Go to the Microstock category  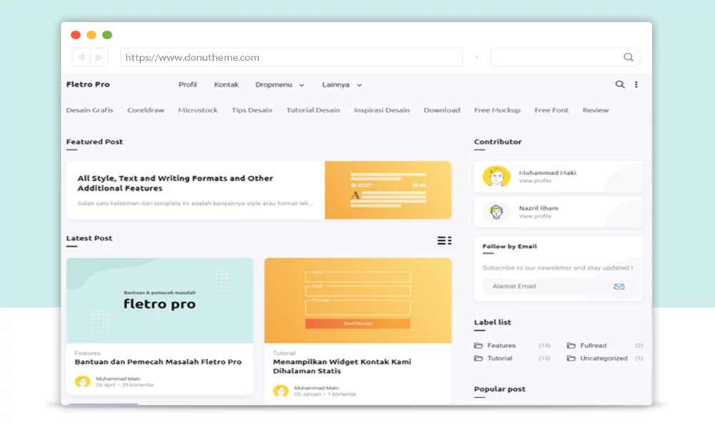[198, 110]
